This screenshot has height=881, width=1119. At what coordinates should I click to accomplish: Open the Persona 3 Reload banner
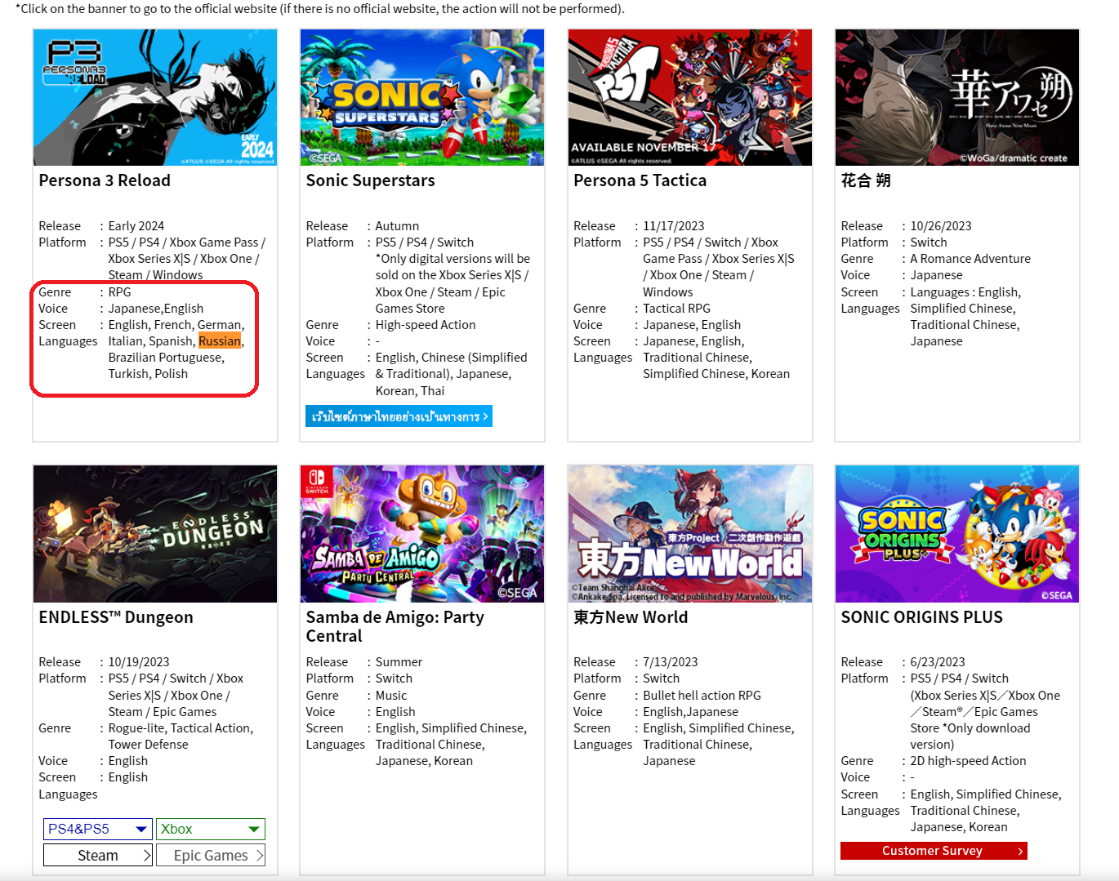coord(155,97)
